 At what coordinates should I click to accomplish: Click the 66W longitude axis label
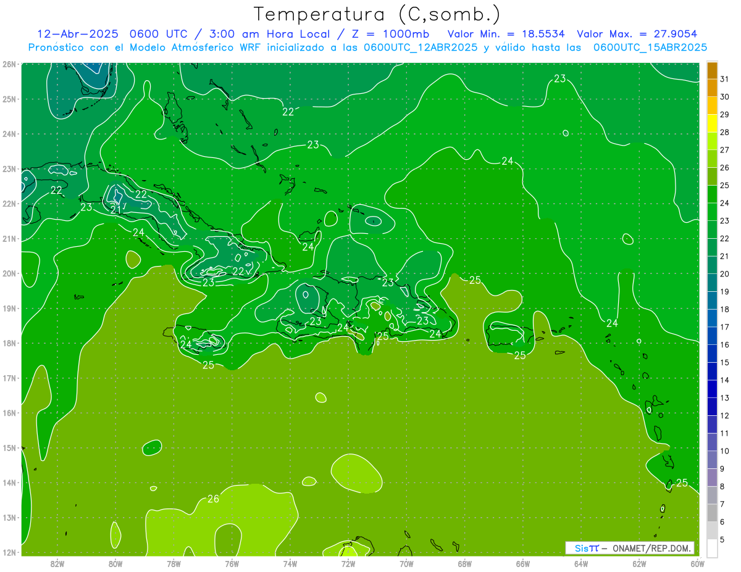[523, 563]
